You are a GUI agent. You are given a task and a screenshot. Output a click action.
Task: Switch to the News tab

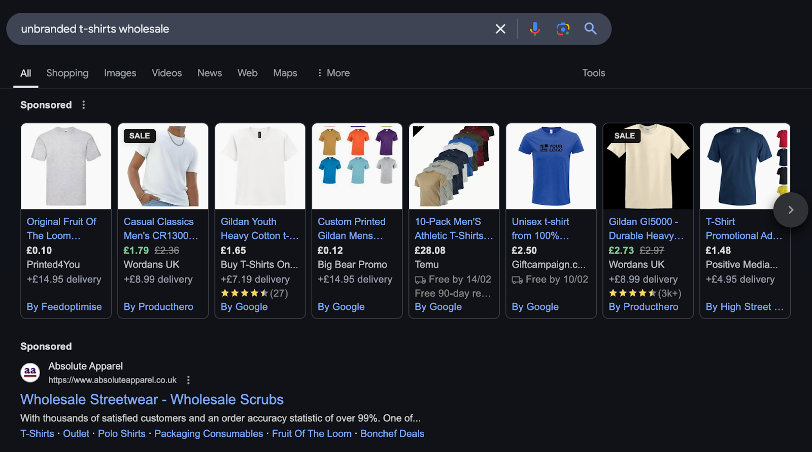(210, 73)
